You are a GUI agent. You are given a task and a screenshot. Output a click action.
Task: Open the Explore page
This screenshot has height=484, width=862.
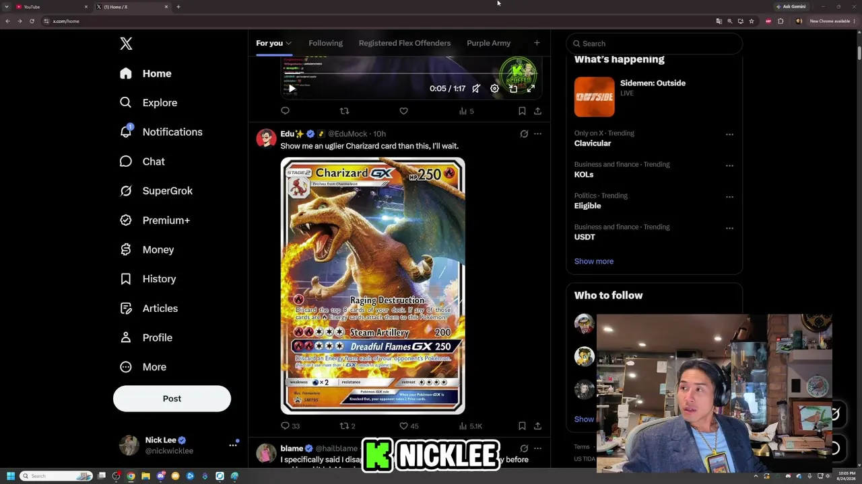[149, 103]
